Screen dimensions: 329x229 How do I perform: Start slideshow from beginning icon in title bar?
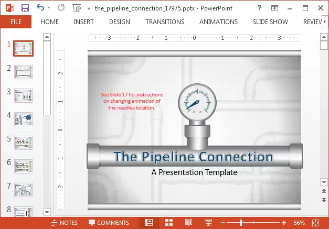pyautogui.click(x=77, y=8)
